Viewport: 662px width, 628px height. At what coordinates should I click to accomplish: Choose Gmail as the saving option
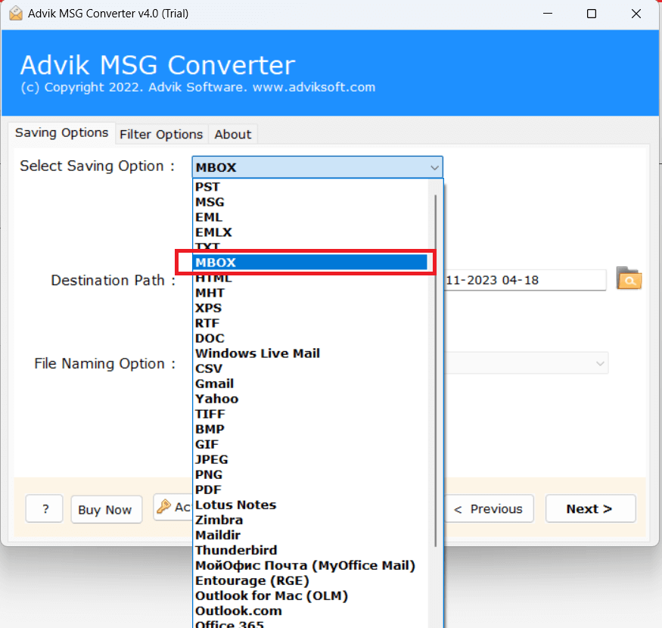[311, 384]
